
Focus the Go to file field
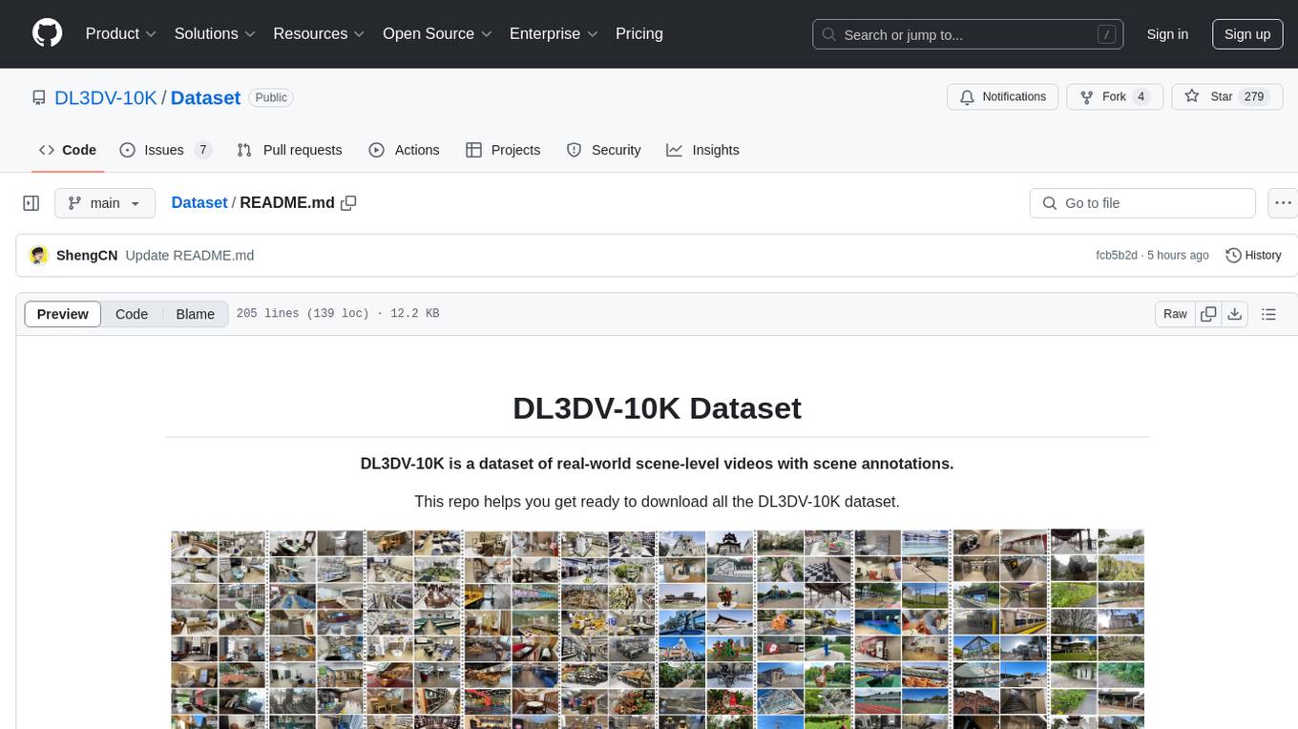pos(1142,203)
